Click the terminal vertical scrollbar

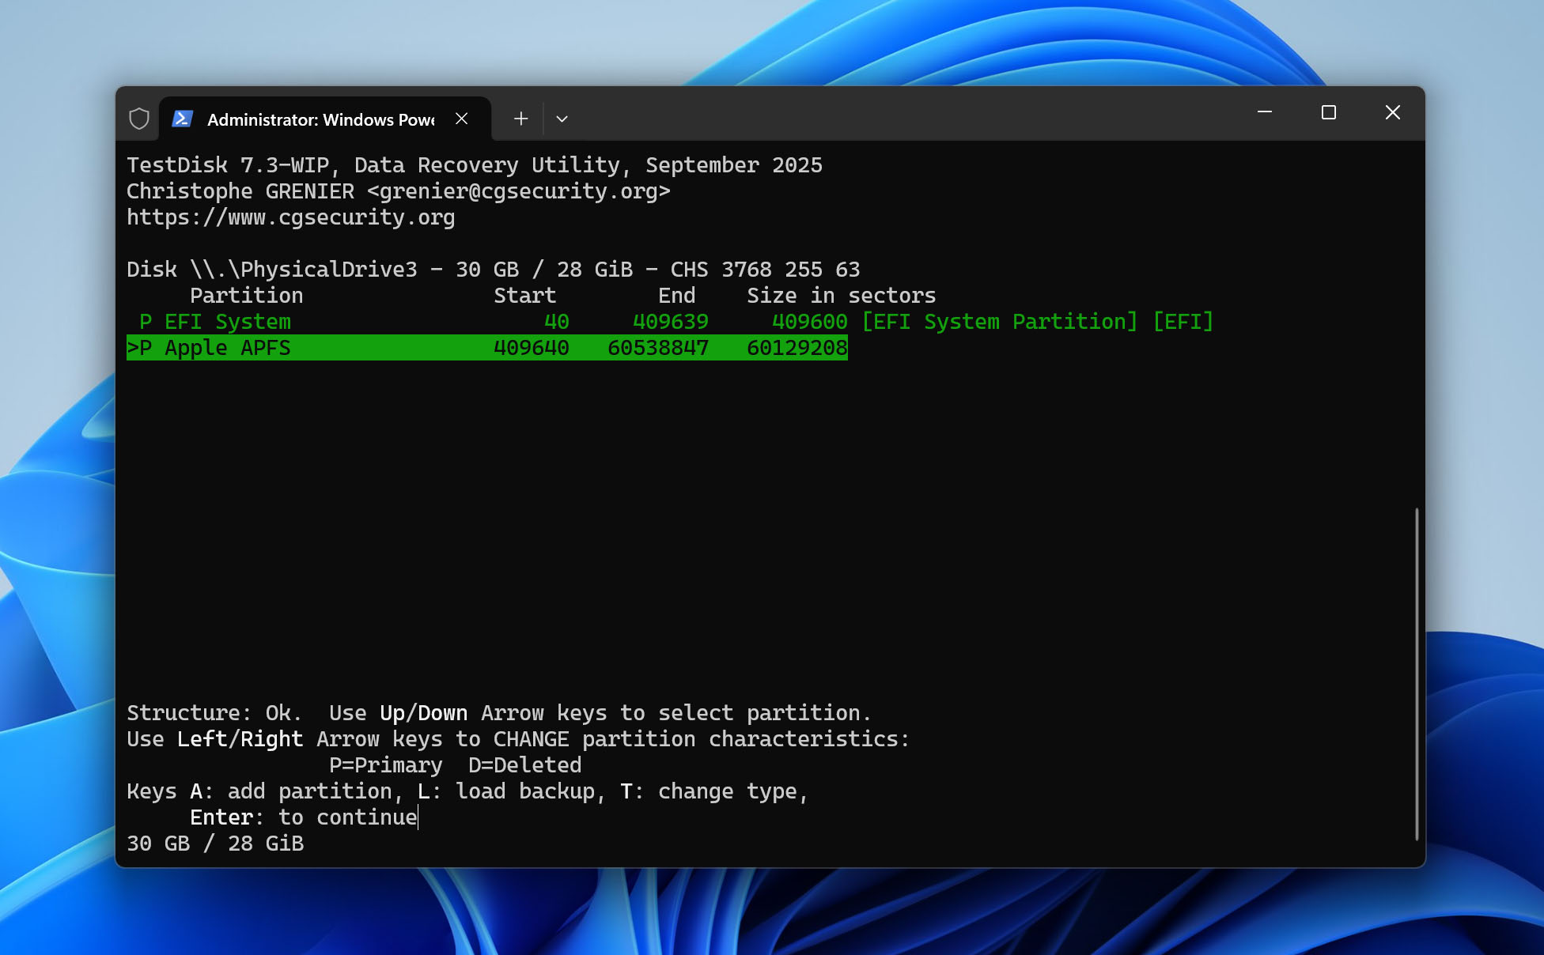tap(1417, 674)
